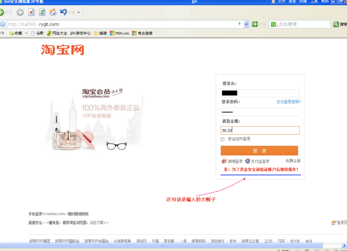Click the 退款金额 field showing 39.33

click(260, 130)
